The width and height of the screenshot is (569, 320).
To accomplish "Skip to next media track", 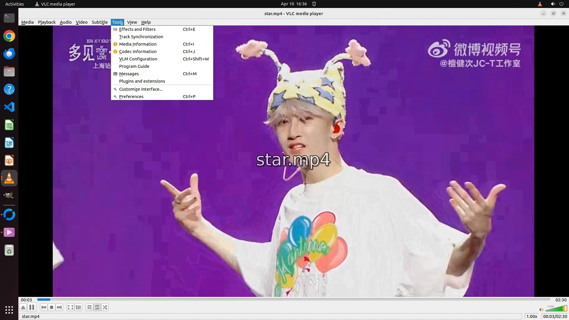I will [59, 307].
